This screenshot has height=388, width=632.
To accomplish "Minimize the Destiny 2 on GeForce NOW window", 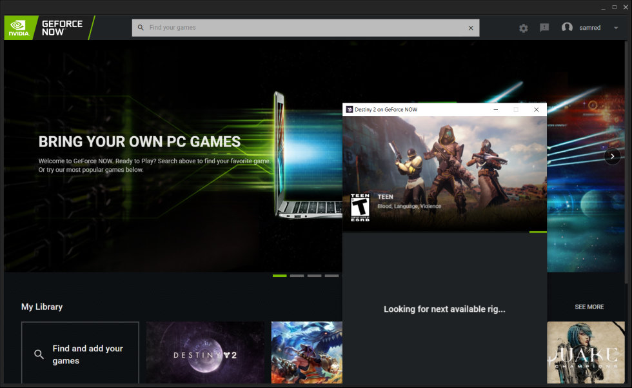I will point(496,109).
